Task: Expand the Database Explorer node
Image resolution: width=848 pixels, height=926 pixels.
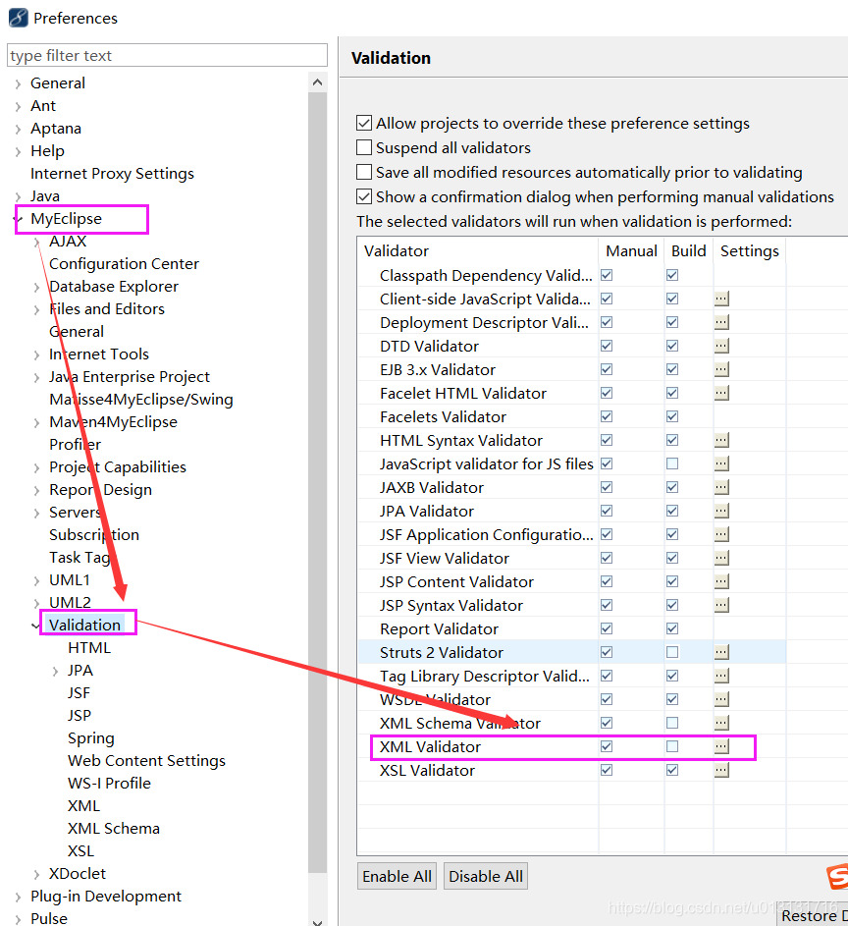Action: click(36, 287)
